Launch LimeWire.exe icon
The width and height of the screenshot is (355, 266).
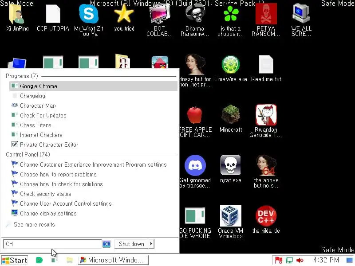point(231,64)
